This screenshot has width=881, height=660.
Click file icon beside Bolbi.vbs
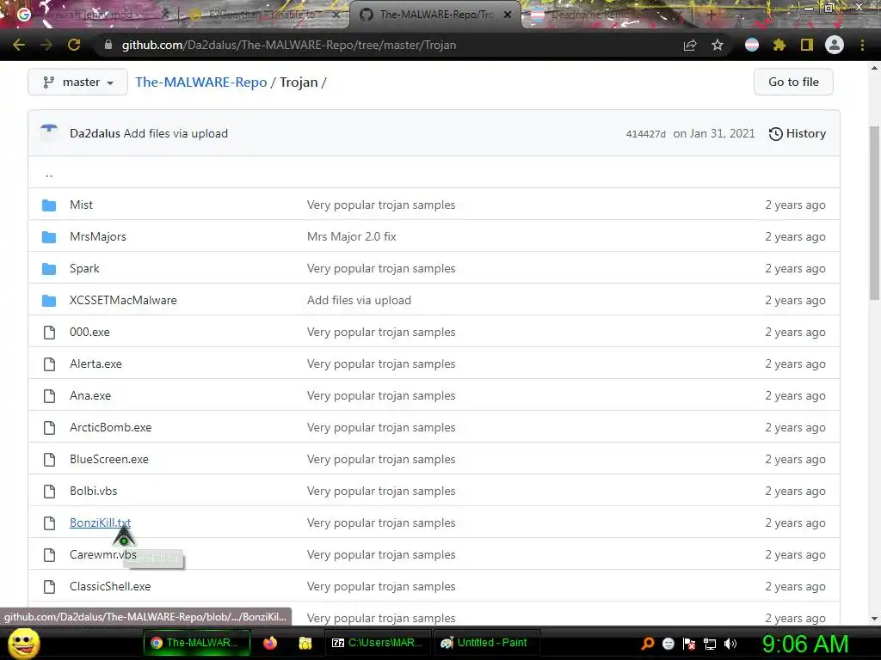[49, 491]
